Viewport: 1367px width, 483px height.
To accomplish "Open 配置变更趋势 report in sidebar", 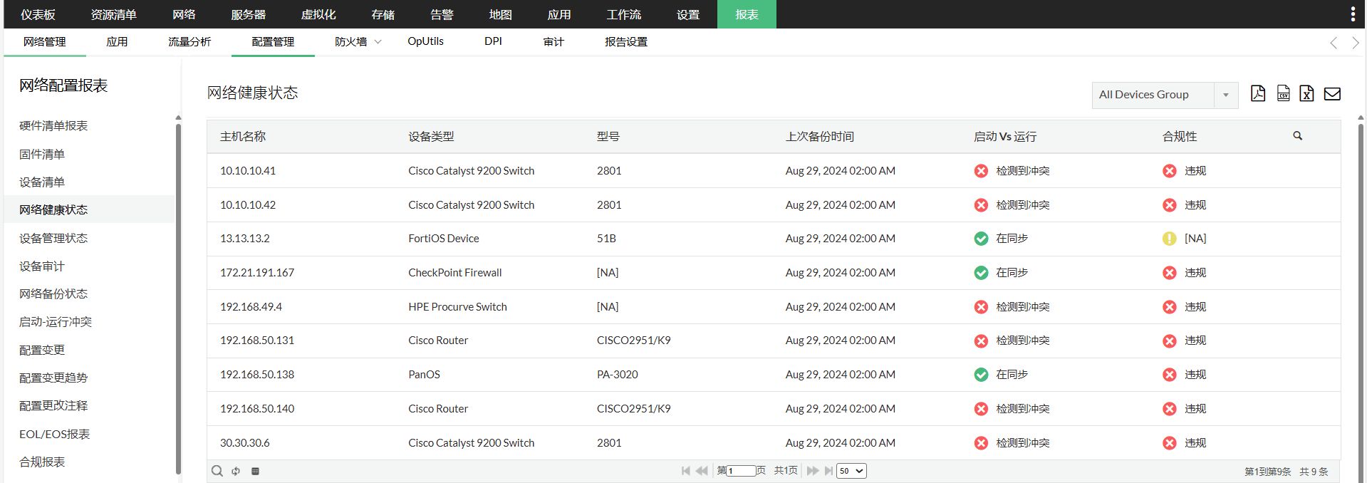I will pyautogui.click(x=53, y=378).
